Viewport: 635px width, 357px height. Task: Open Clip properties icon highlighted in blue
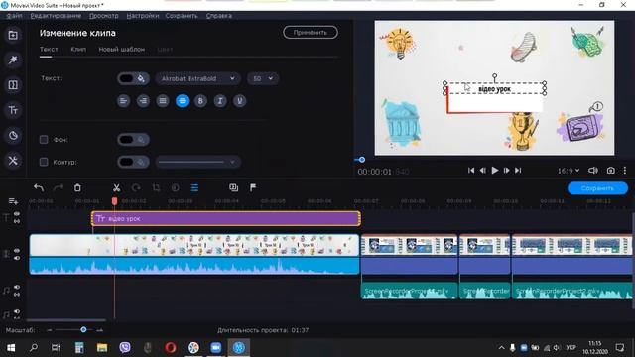(194, 187)
